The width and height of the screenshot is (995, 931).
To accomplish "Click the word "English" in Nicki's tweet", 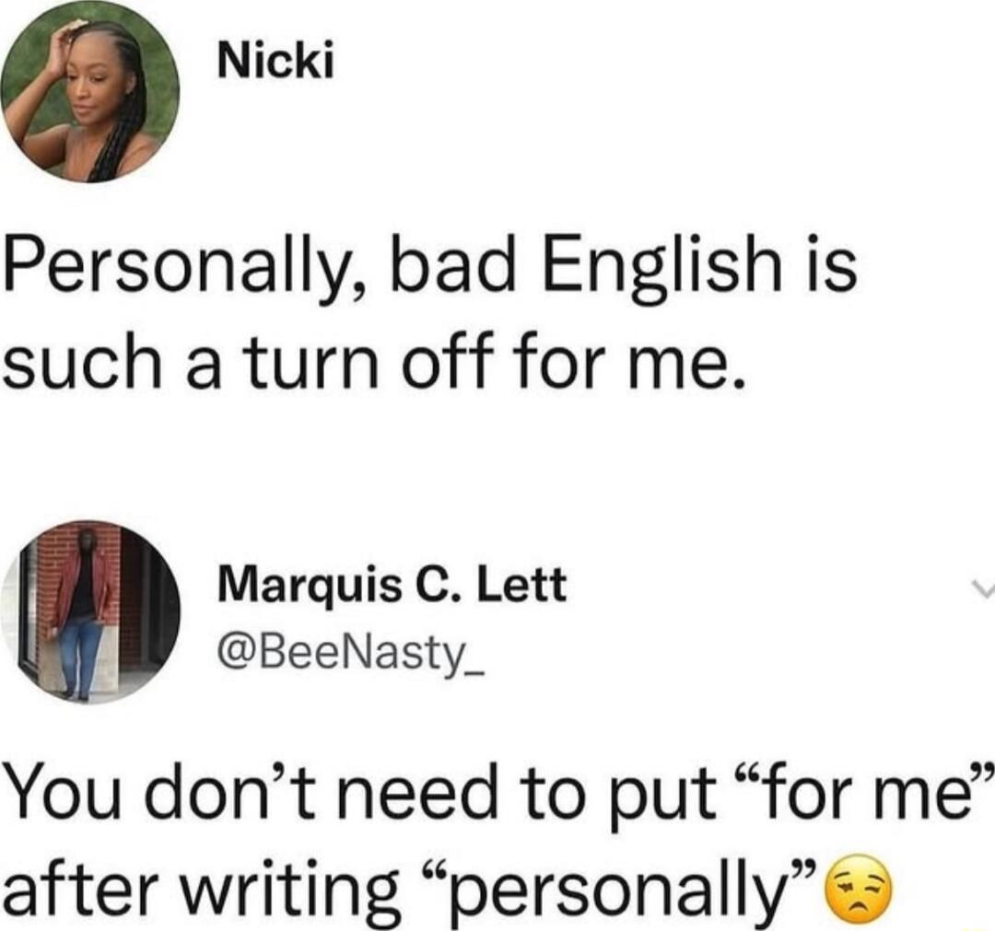I will [x=661, y=266].
